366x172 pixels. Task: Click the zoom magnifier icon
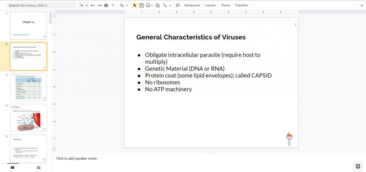[122, 5]
